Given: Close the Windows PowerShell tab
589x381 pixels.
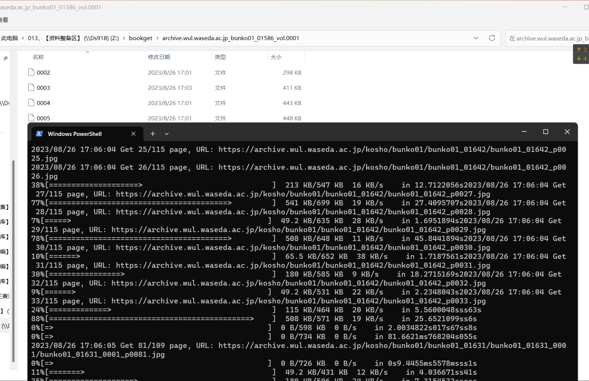Looking at the screenshot, I should tap(134, 134).
